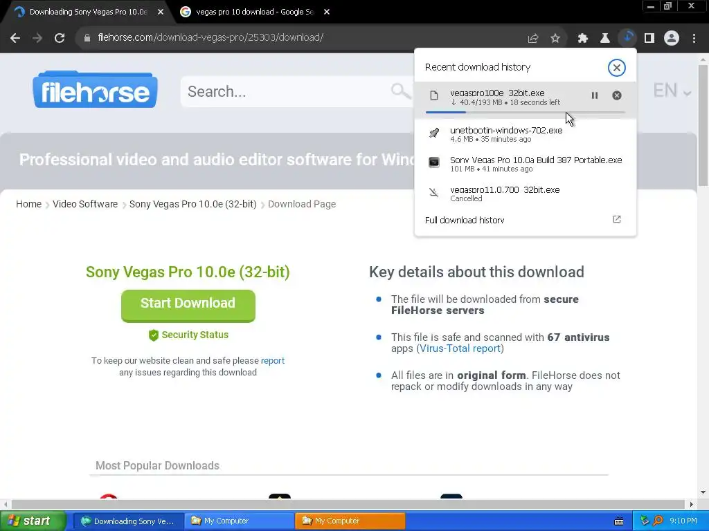Image resolution: width=709 pixels, height=531 pixels.
Task: Click the system tray search icon
Action: [x=658, y=521]
